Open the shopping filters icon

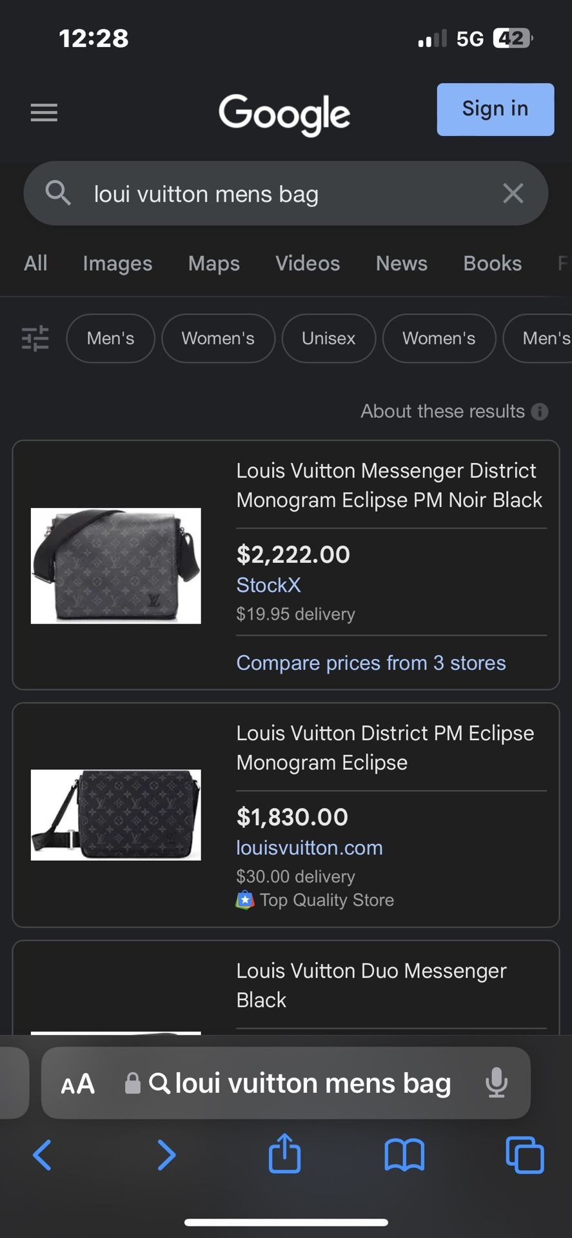35,339
